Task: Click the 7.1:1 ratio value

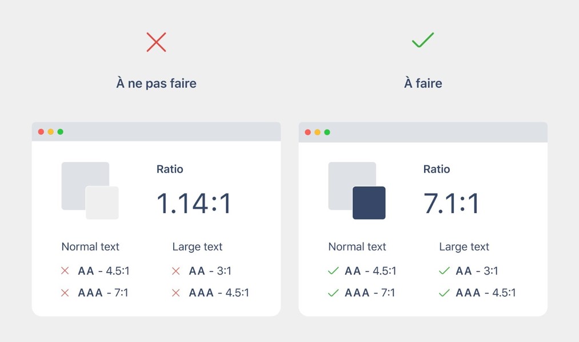Action: 452,203
